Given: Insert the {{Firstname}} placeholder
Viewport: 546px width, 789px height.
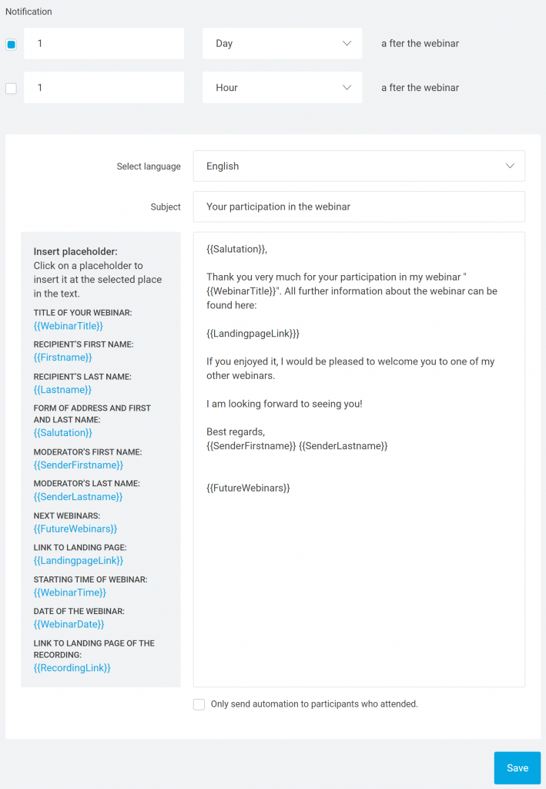Looking at the screenshot, I should click(x=63, y=358).
